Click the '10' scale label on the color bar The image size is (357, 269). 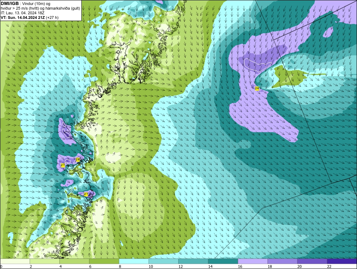(x=151, y=267)
